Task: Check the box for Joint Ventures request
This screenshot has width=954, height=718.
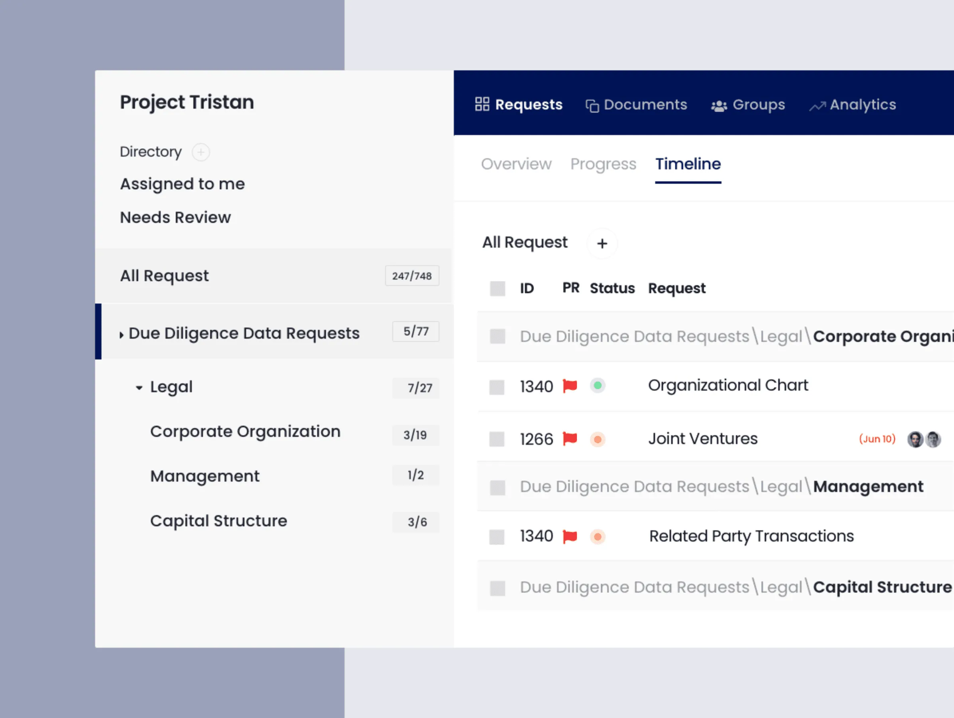Action: click(497, 439)
